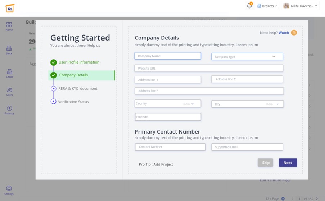This screenshot has height=201, width=325.
Task: Select the Verification Status step
Action: [x=73, y=102]
